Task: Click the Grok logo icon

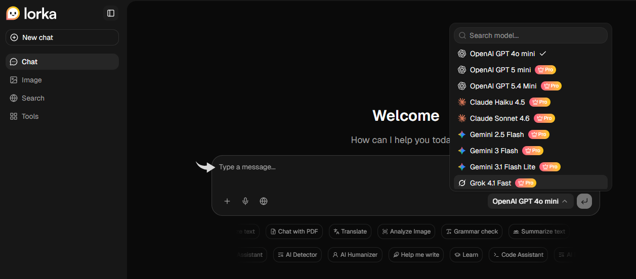Action: 462,183
